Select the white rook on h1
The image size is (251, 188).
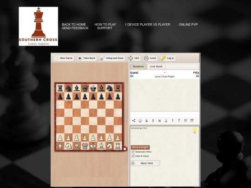point(118,146)
